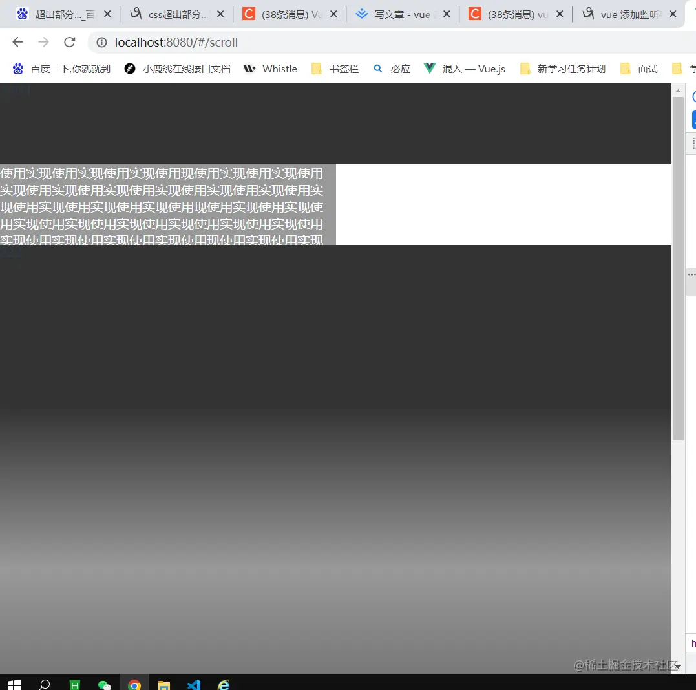Click the browser Forward arrow
The width and height of the screenshot is (696, 690).
click(43, 42)
